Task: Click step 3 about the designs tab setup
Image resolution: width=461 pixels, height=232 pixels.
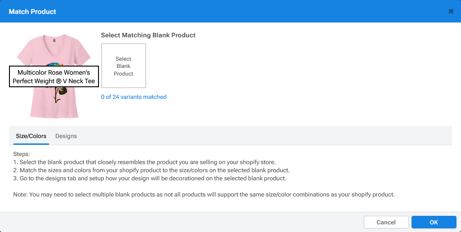Action: (149, 178)
